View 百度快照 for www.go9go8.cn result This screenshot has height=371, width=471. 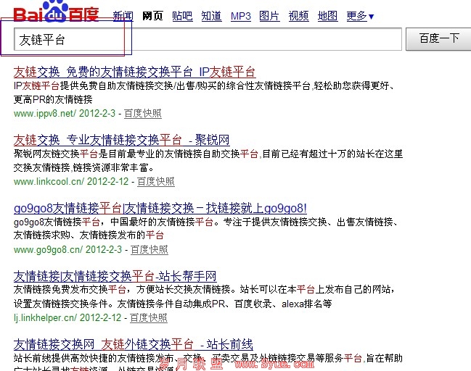point(149,250)
